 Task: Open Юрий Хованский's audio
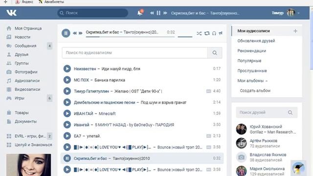266,129
